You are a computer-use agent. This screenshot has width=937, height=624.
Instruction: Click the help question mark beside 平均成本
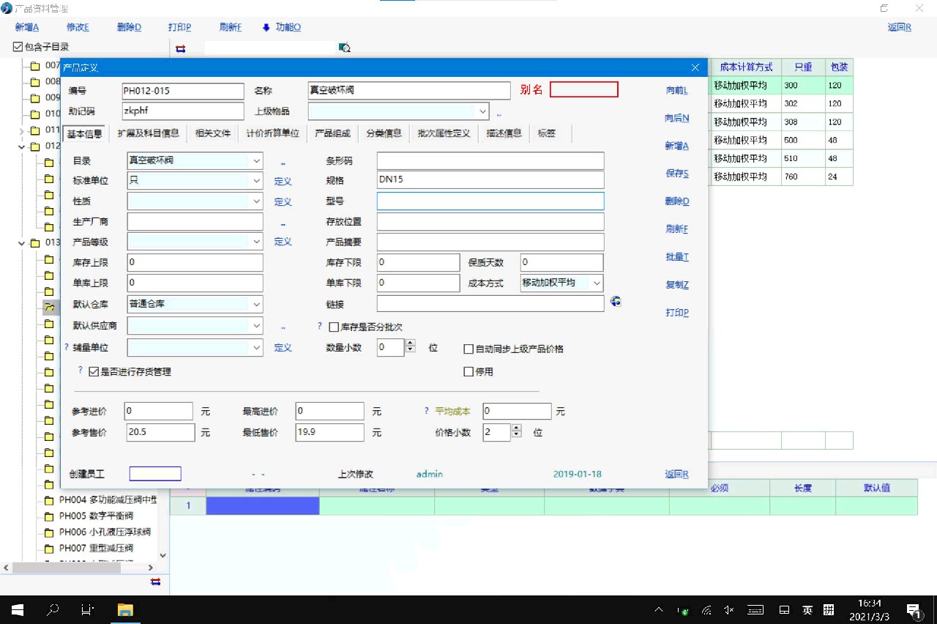tap(427, 411)
